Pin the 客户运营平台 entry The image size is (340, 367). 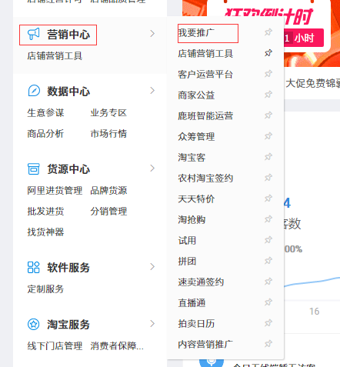click(x=268, y=74)
